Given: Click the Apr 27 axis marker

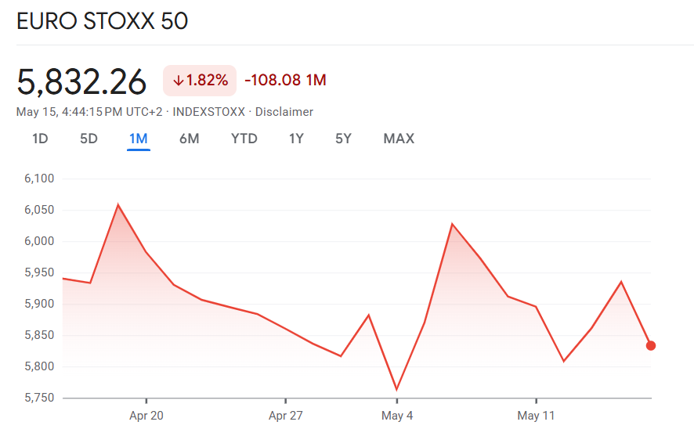Looking at the screenshot, I should click(x=285, y=416).
